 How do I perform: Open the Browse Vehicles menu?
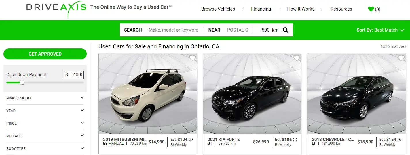click(x=218, y=9)
